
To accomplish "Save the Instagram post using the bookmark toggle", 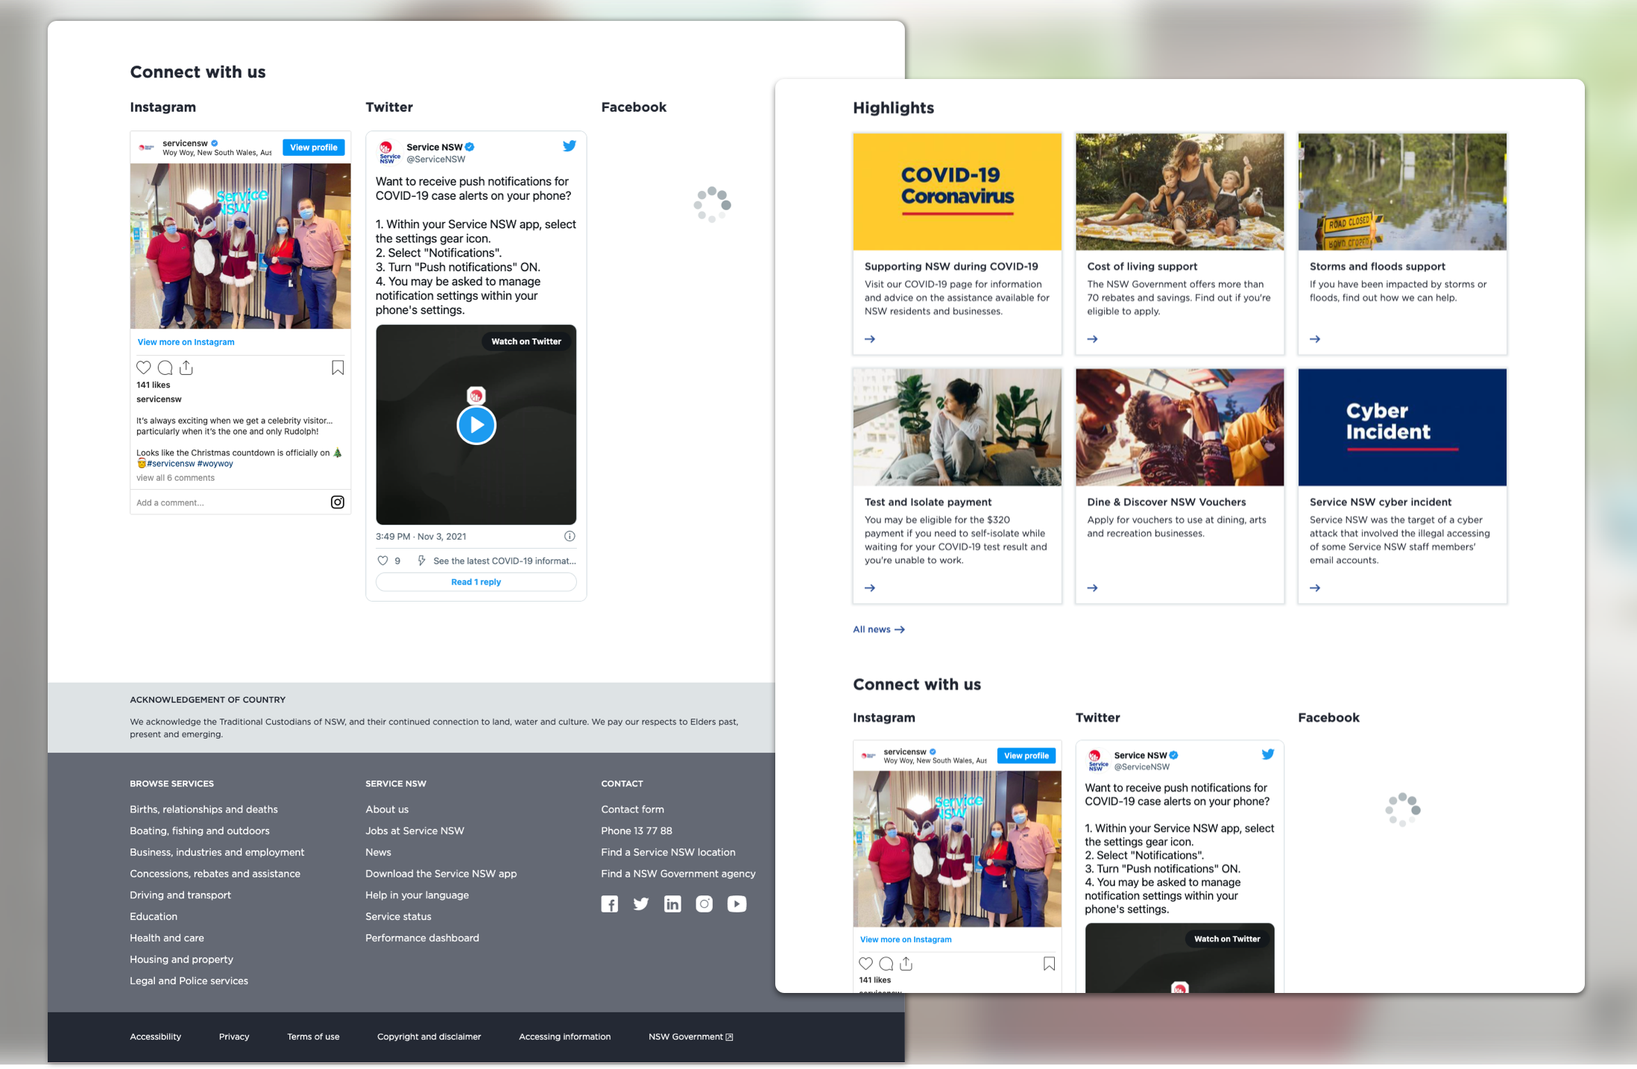I will 337,368.
